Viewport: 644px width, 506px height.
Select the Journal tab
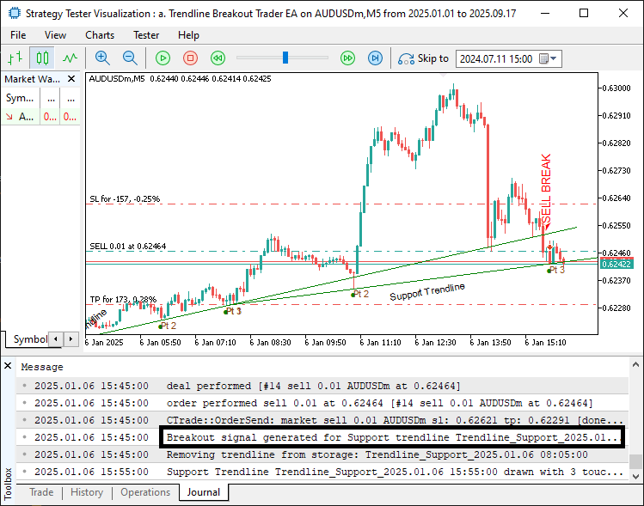204,492
